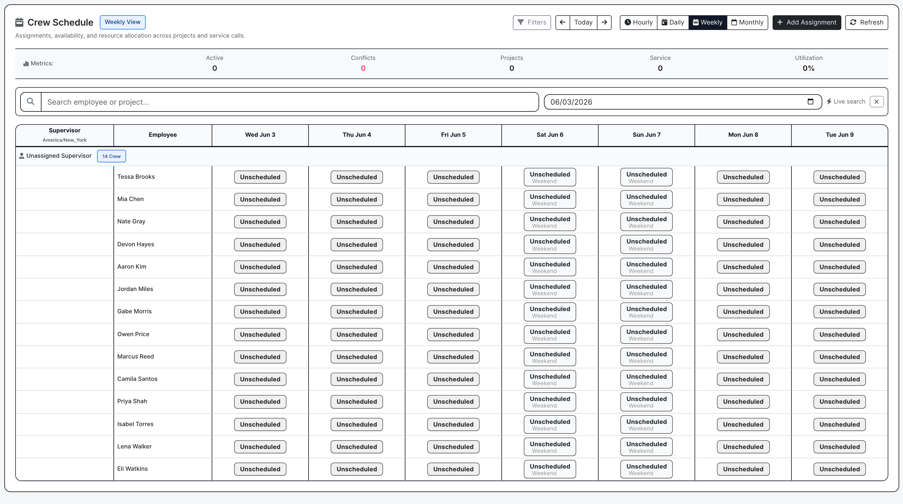Select employee Lena Walker
The height and width of the screenshot is (504, 903).
[134, 447]
